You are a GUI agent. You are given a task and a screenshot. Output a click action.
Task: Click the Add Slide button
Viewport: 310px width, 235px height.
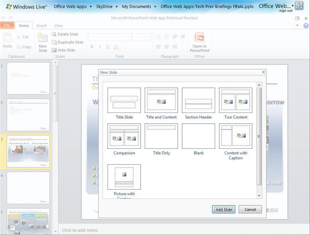tap(224, 209)
